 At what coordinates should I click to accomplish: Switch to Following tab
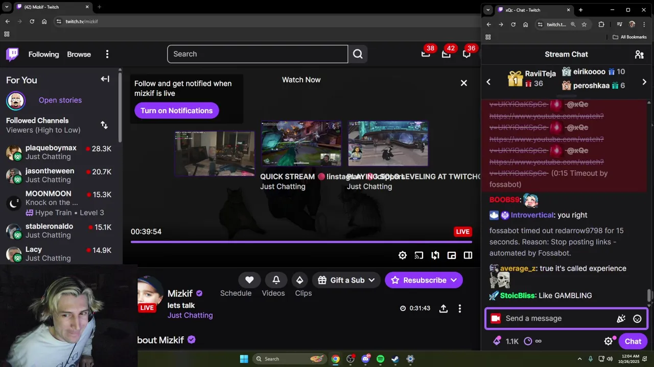(x=43, y=54)
